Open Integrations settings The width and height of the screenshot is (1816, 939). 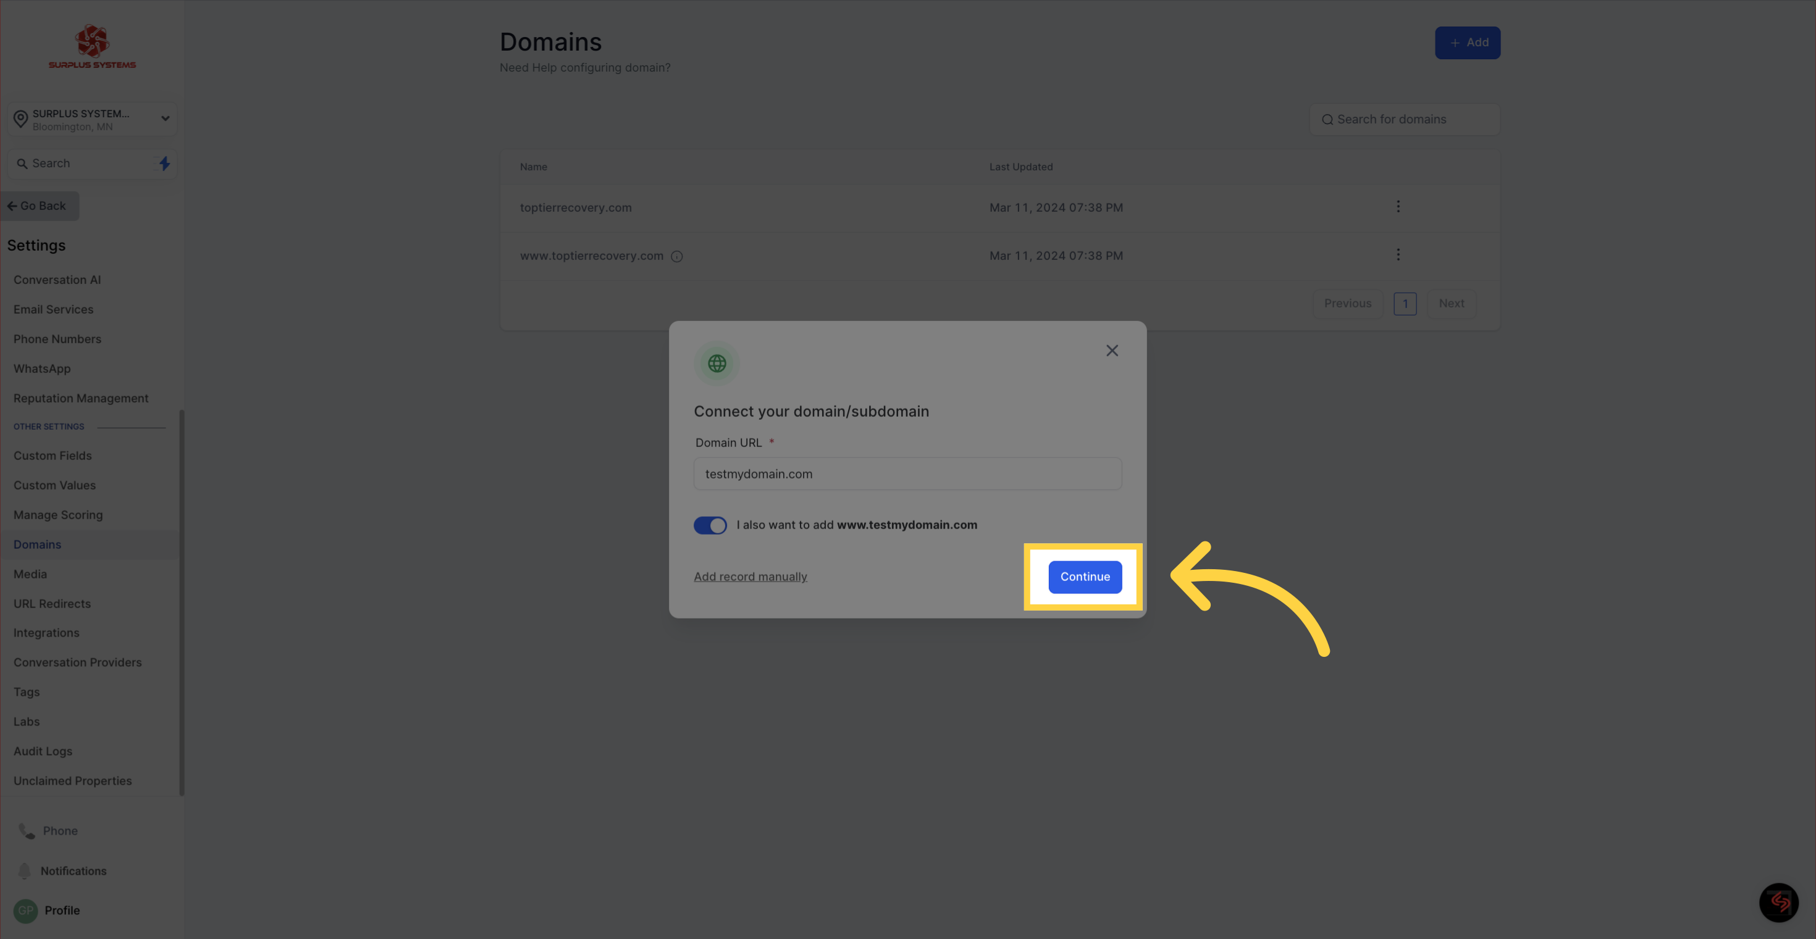tap(46, 633)
